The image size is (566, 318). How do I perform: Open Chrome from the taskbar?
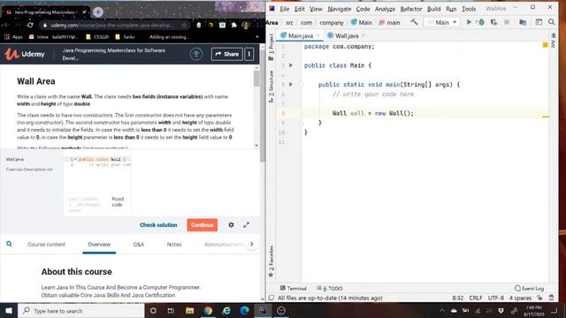click(208, 310)
